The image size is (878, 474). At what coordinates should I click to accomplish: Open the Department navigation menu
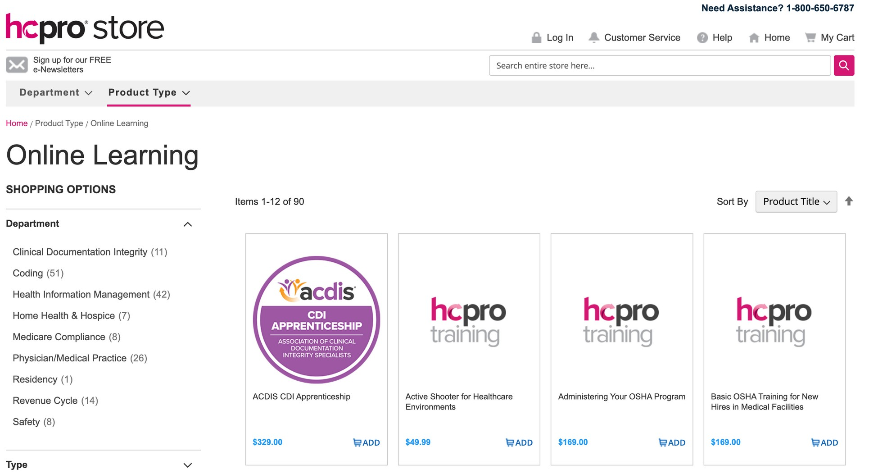pos(56,93)
